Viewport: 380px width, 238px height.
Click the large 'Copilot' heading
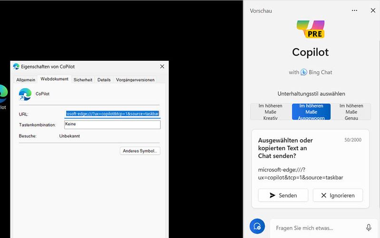(311, 52)
